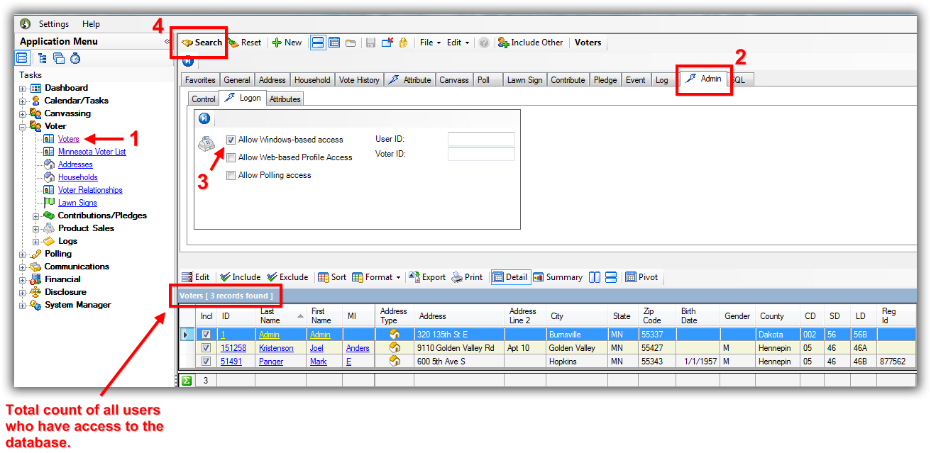The image size is (931, 453).
Task: Click the Include button in results toolbar
Action: (x=240, y=277)
